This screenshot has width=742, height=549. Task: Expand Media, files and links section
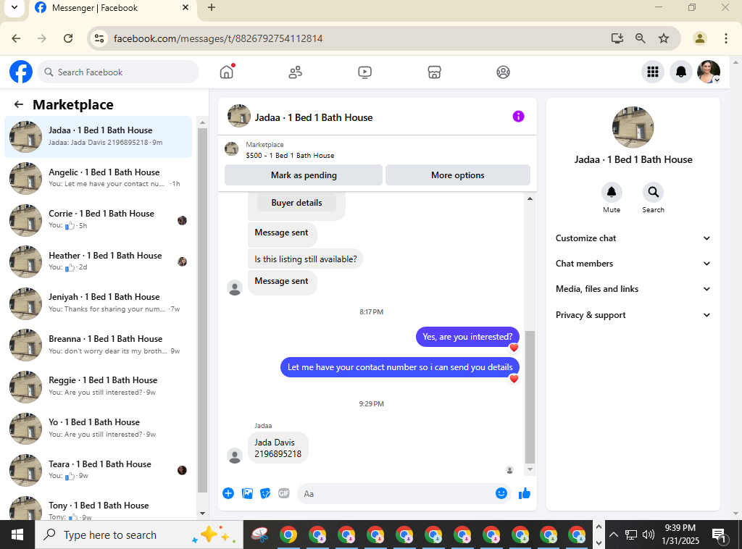[633, 289]
